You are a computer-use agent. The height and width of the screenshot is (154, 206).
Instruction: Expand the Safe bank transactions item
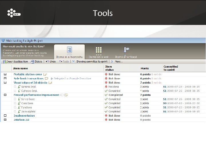[5, 78]
